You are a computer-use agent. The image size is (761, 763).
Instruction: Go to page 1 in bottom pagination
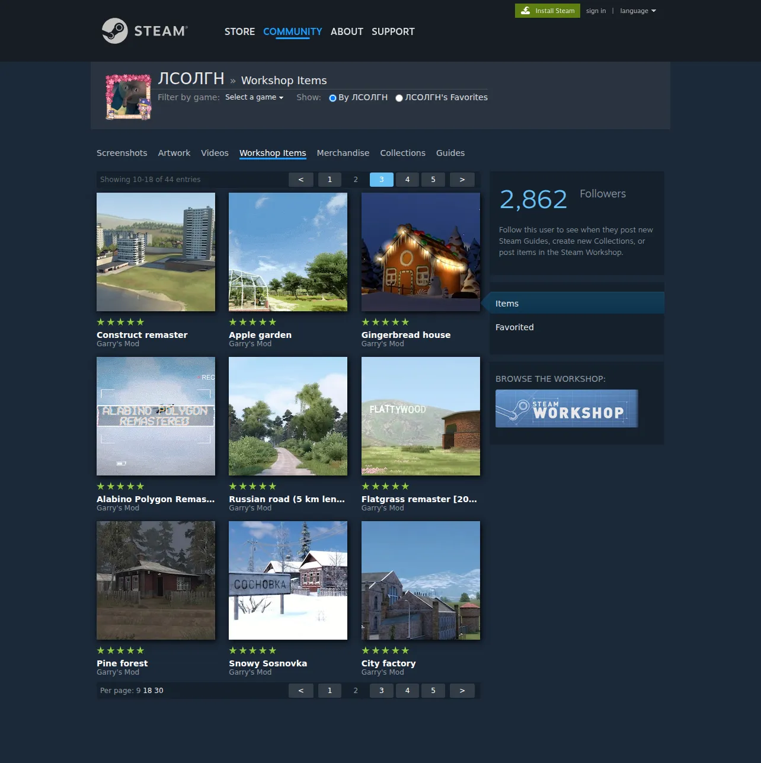(330, 691)
